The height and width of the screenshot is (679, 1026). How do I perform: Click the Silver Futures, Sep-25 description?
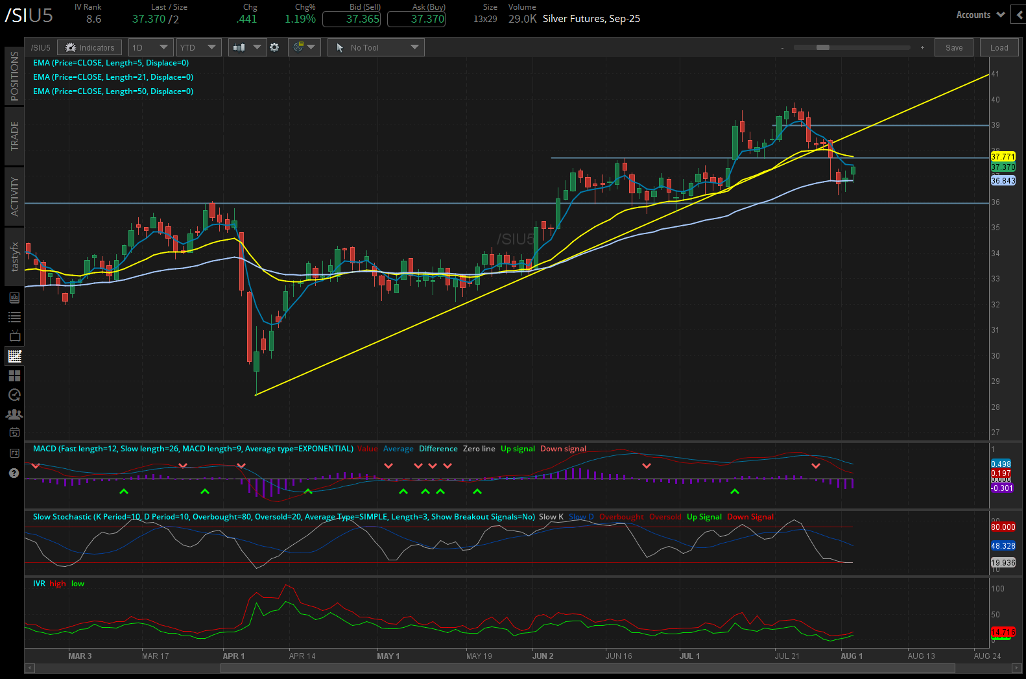tap(591, 19)
